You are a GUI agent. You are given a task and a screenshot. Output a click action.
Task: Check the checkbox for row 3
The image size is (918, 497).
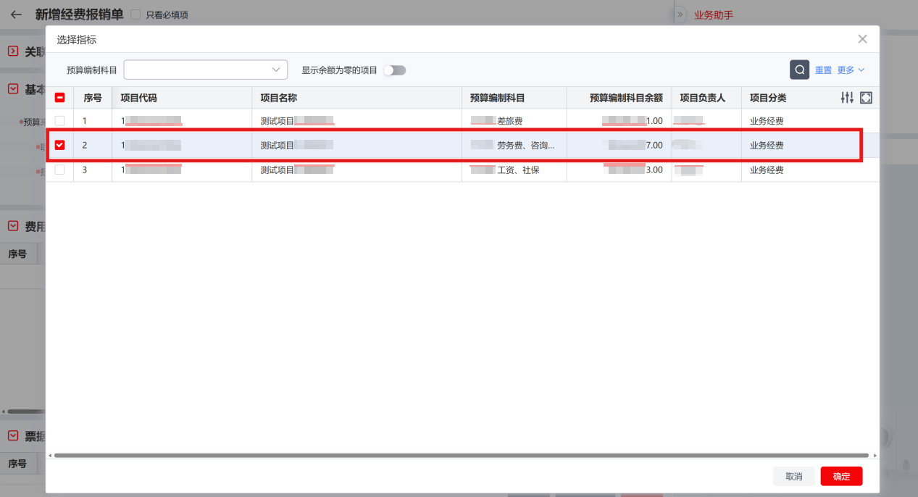[x=59, y=170]
